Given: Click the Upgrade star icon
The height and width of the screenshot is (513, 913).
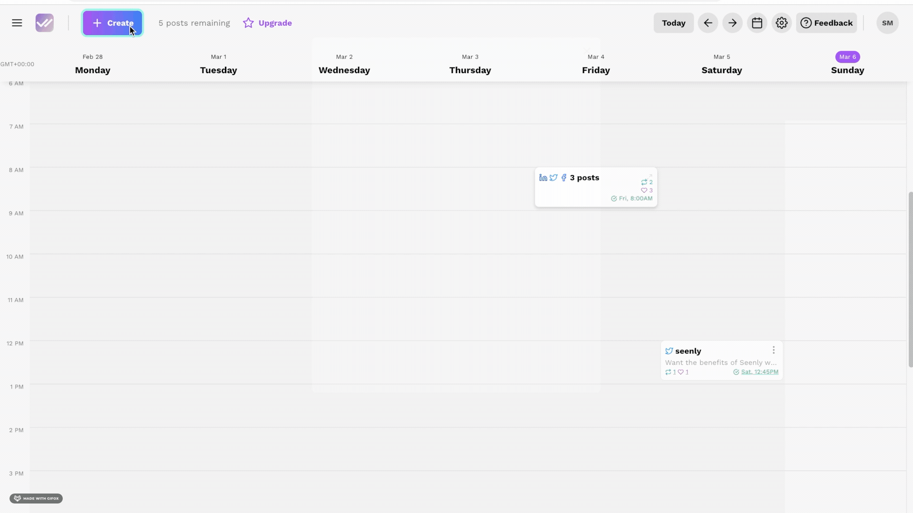Looking at the screenshot, I should coord(248,23).
